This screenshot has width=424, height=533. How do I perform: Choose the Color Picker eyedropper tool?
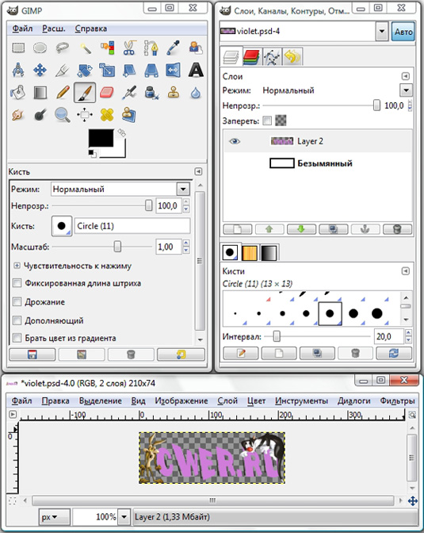(173, 48)
